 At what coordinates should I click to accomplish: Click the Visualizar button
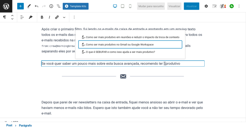click(x=174, y=6)
